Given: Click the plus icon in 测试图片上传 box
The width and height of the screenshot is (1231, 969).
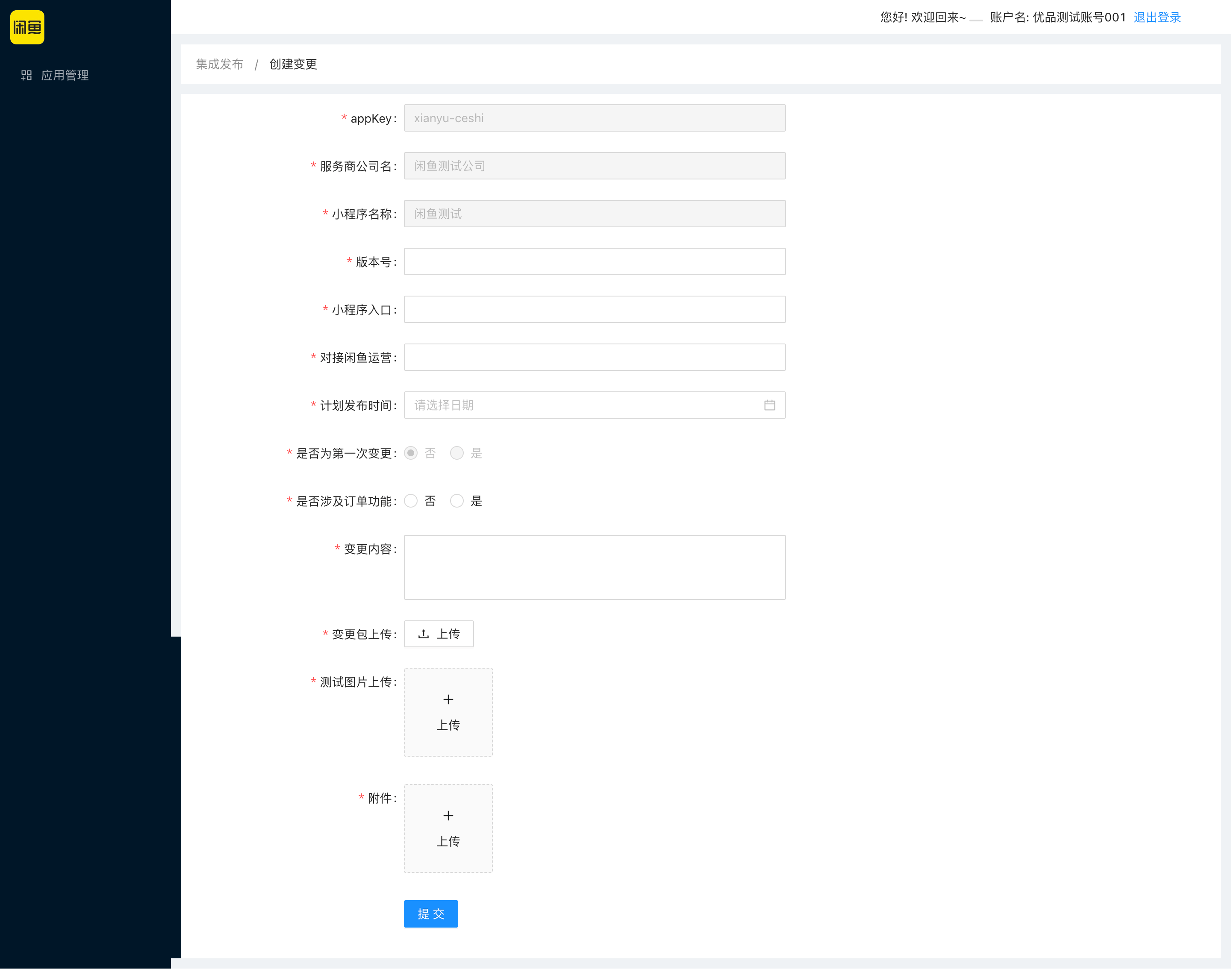Looking at the screenshot, I should pos(448,699).
